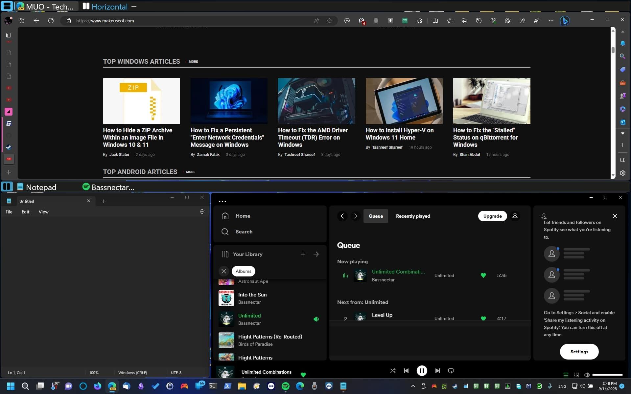Click the heart icon on Level Up track
Screen dimensions: 631x394
pyautogui.click(x=482, y=318)
